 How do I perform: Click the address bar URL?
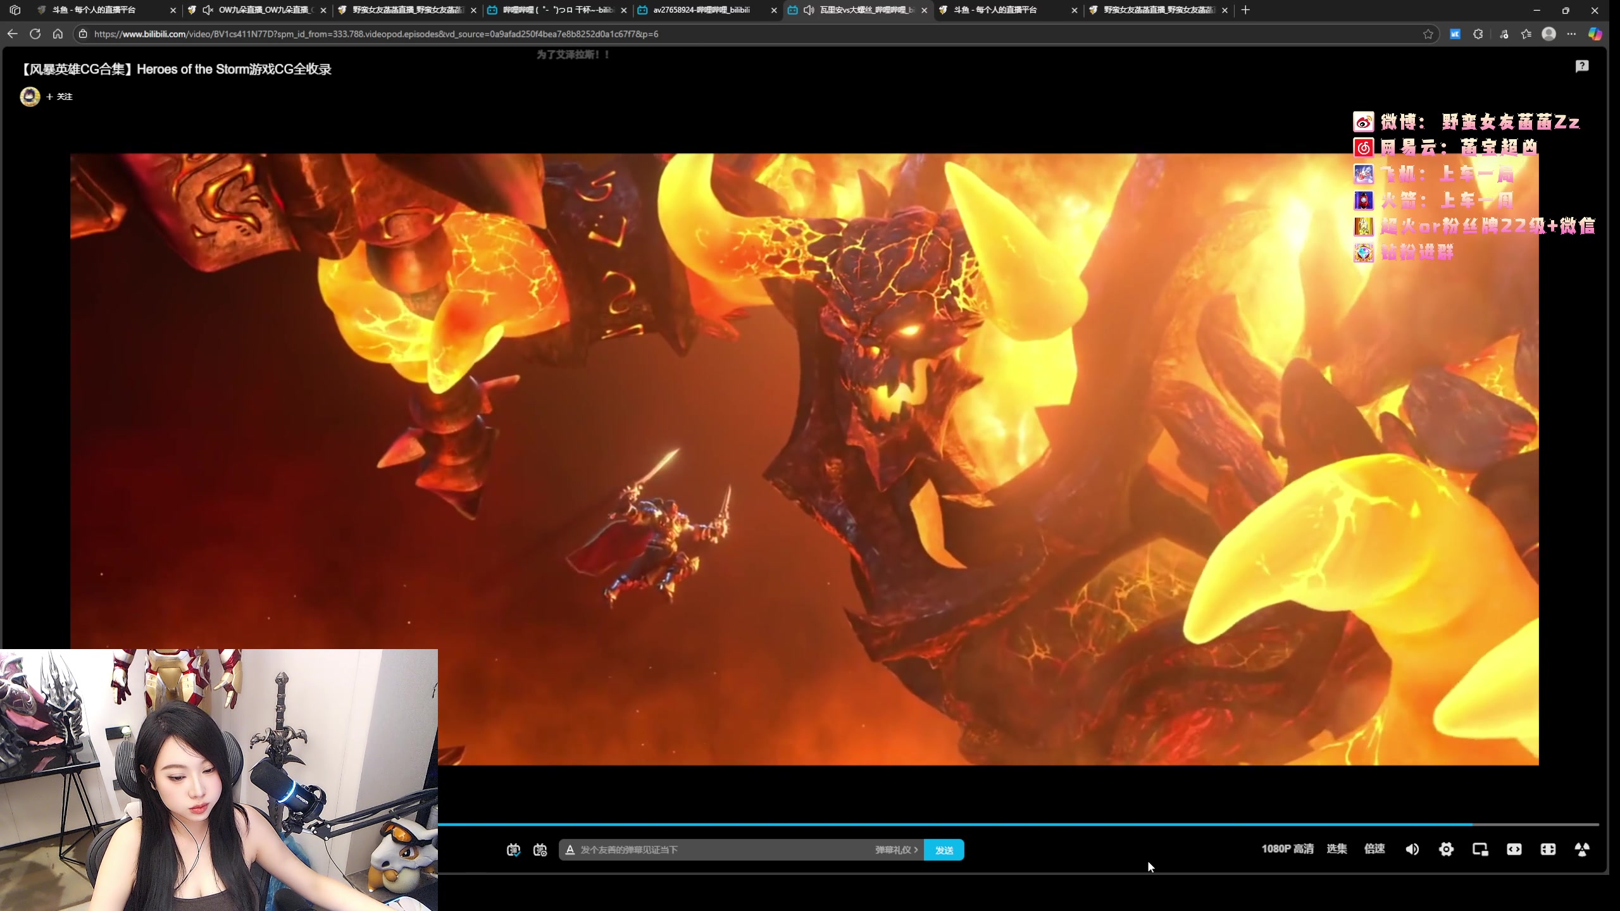(376, 34)
